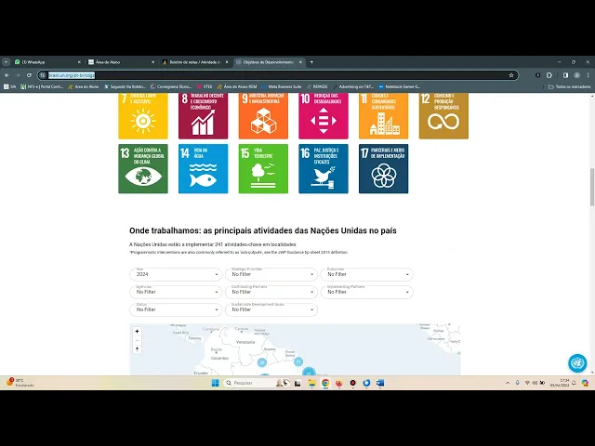Expand Agencies filter dropdown
The image size is (595, 446).
click(x=176, y=292)
